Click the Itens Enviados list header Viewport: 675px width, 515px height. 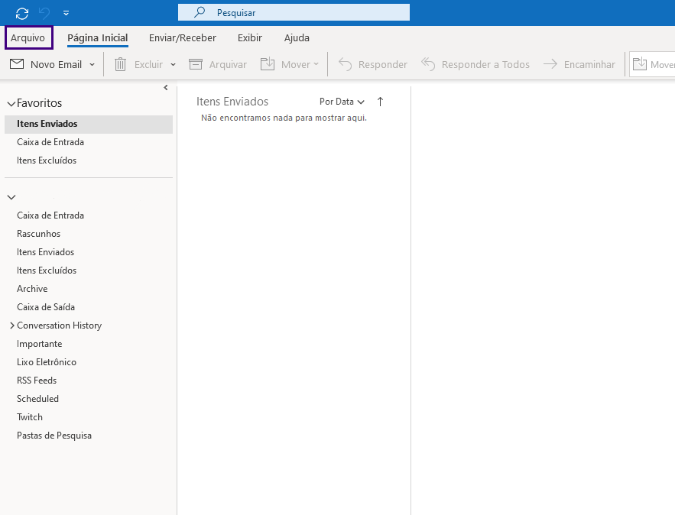pyautogui.click(x=232, y=102)
